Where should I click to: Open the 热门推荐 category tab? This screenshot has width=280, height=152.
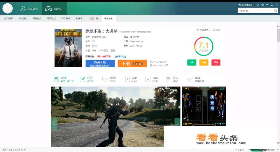click(x=9, y=18)
